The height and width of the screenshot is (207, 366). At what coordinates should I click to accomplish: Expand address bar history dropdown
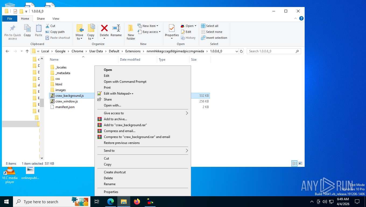237,51
